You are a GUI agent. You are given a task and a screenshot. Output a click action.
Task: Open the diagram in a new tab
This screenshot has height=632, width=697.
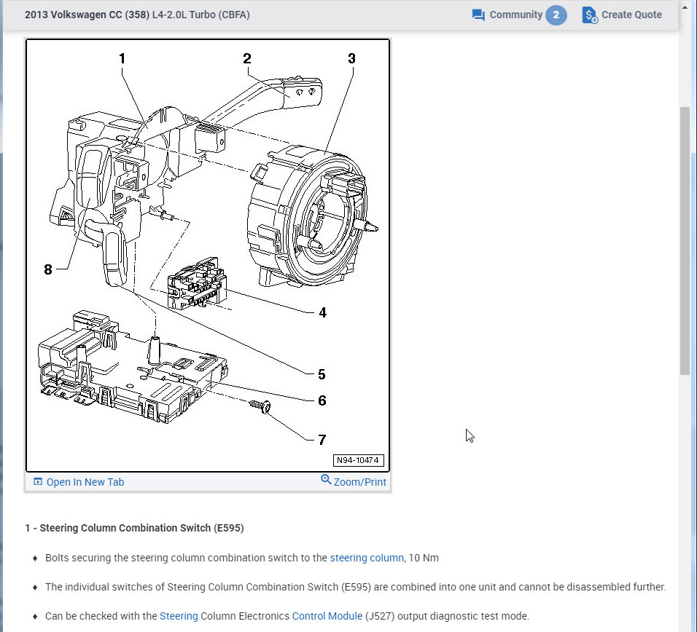[x=85, y=481]
